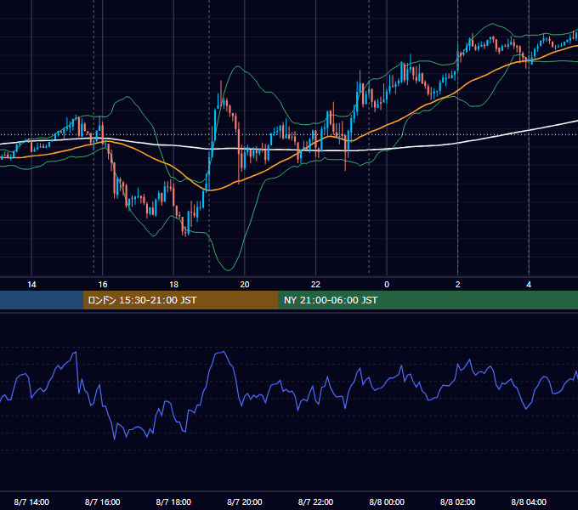Image resolution: width=578 pixels, height=510 pixels.
Task: Click the 8/7 14:00 date label
Action: pyautogui.click(x=31, y=501)
